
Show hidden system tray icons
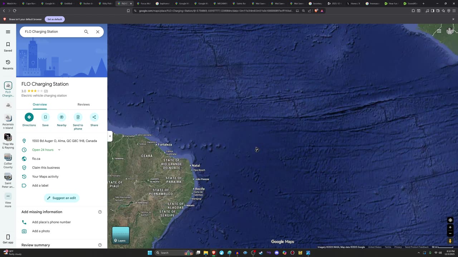coord(419,253)
